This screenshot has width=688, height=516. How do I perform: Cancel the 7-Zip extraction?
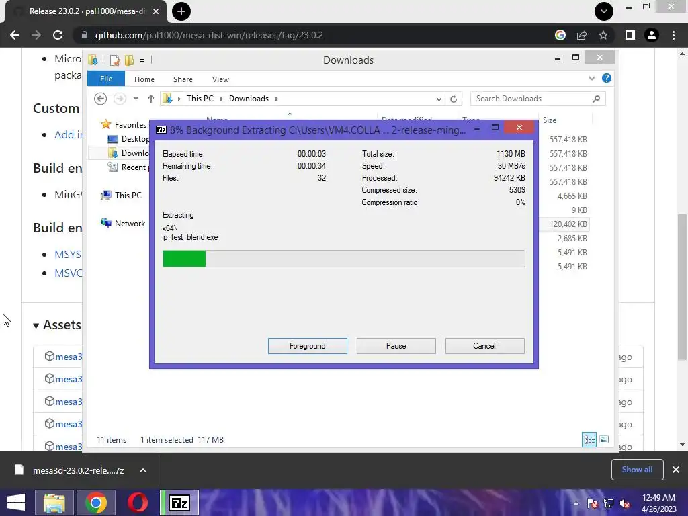point(484,346)
